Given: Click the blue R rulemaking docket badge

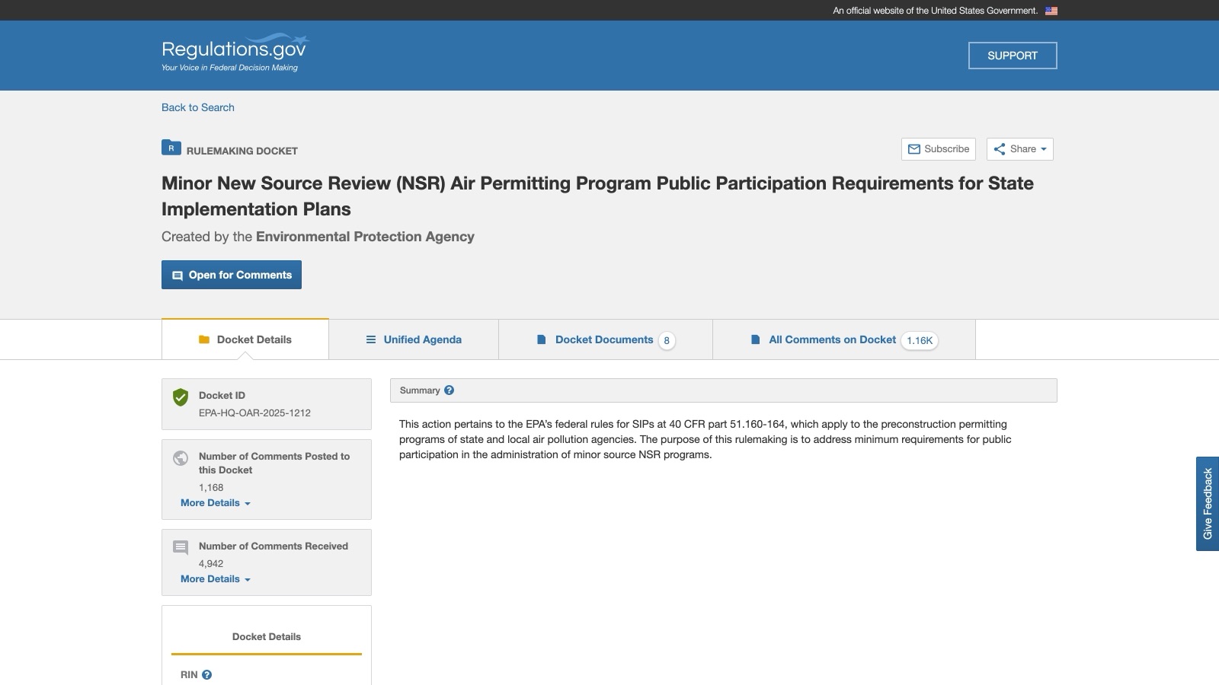Looking at the screenshot, I should 171,148.
